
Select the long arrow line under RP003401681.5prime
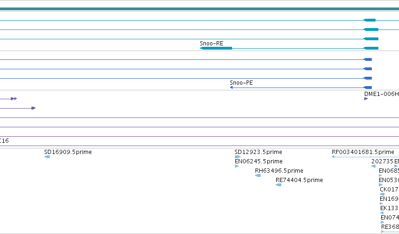(x=365, y=157)
